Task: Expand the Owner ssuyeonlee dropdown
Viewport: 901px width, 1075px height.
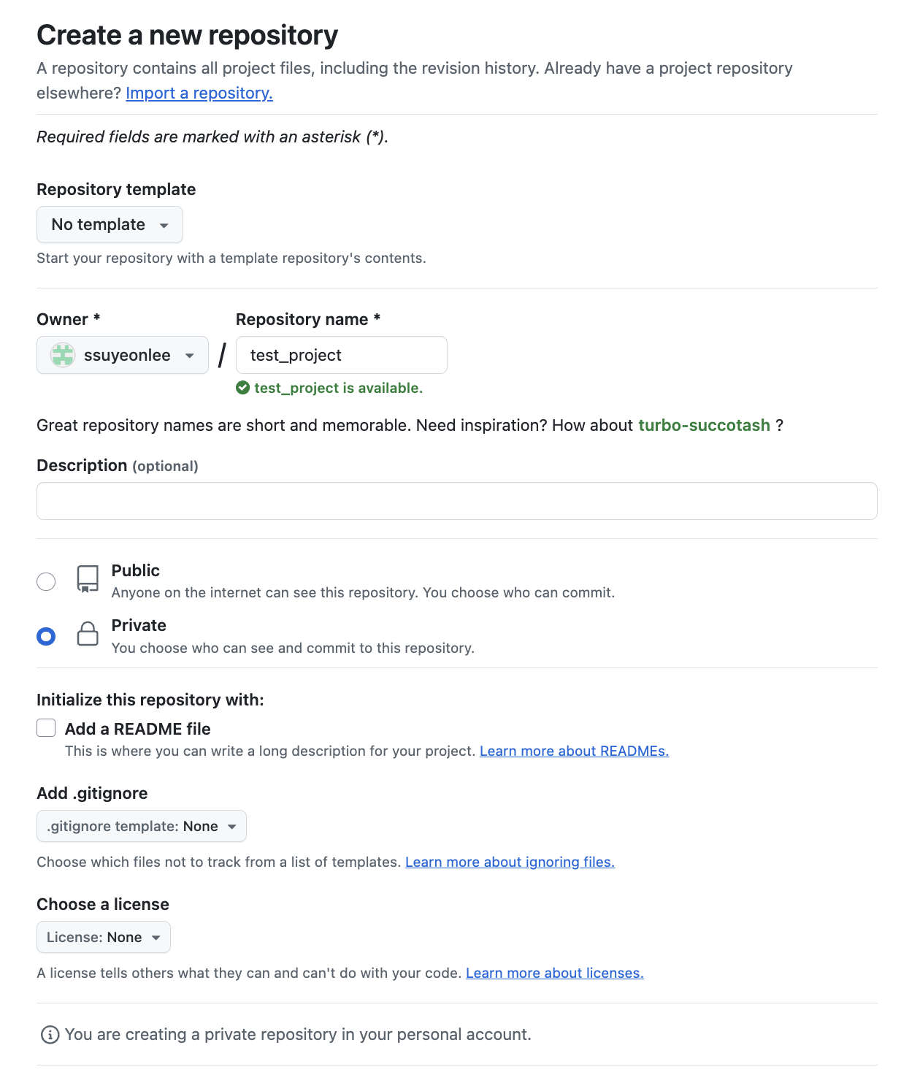Action: pyautogui.click(x=123, y=356)
